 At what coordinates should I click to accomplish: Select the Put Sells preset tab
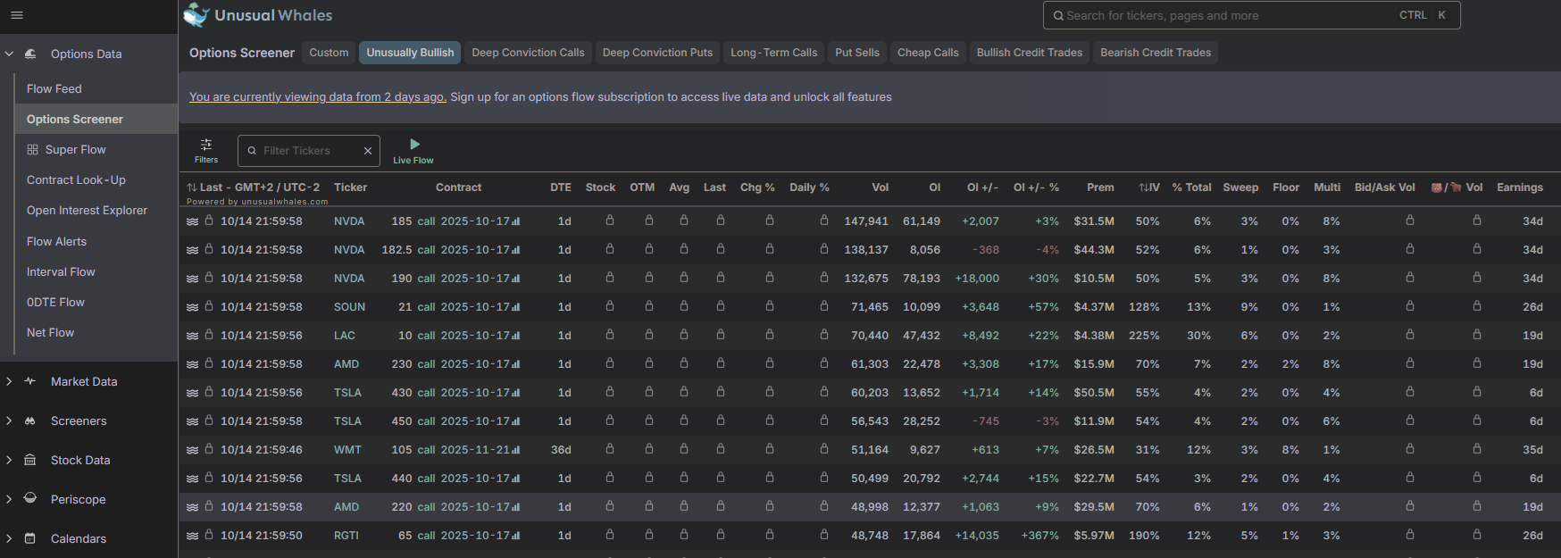tap(856, 53)
